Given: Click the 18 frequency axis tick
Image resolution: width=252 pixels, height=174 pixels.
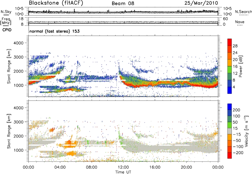Looking at the screenshot, I should point(21,19).
